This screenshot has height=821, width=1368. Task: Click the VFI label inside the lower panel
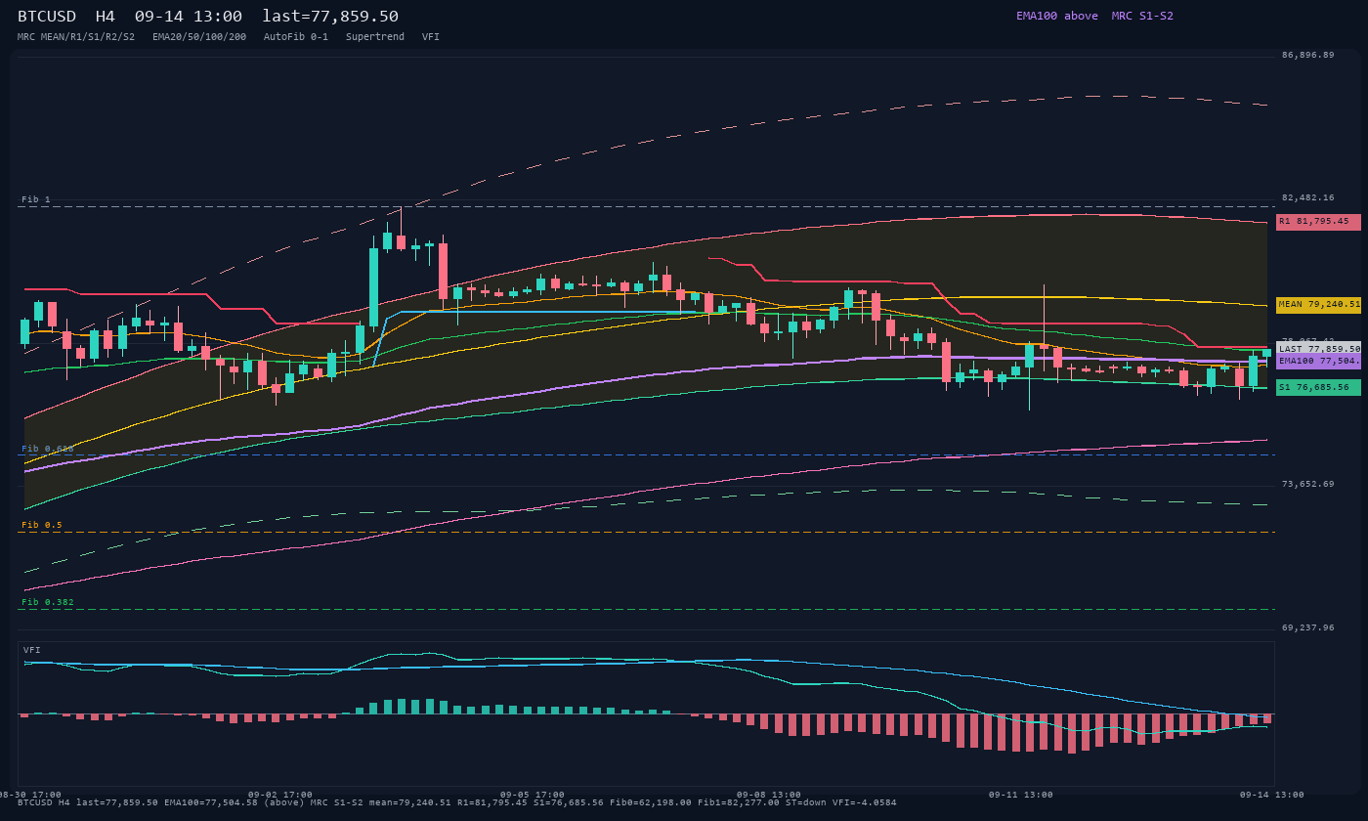pyautogui.click(x=32, y=650)
